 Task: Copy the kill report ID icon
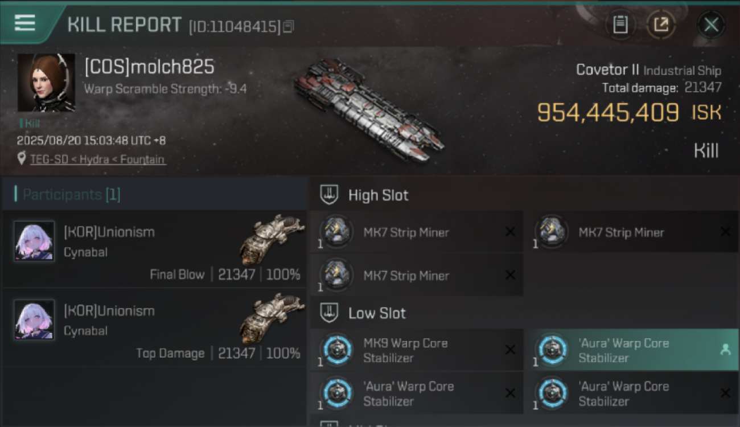[289, 26]
